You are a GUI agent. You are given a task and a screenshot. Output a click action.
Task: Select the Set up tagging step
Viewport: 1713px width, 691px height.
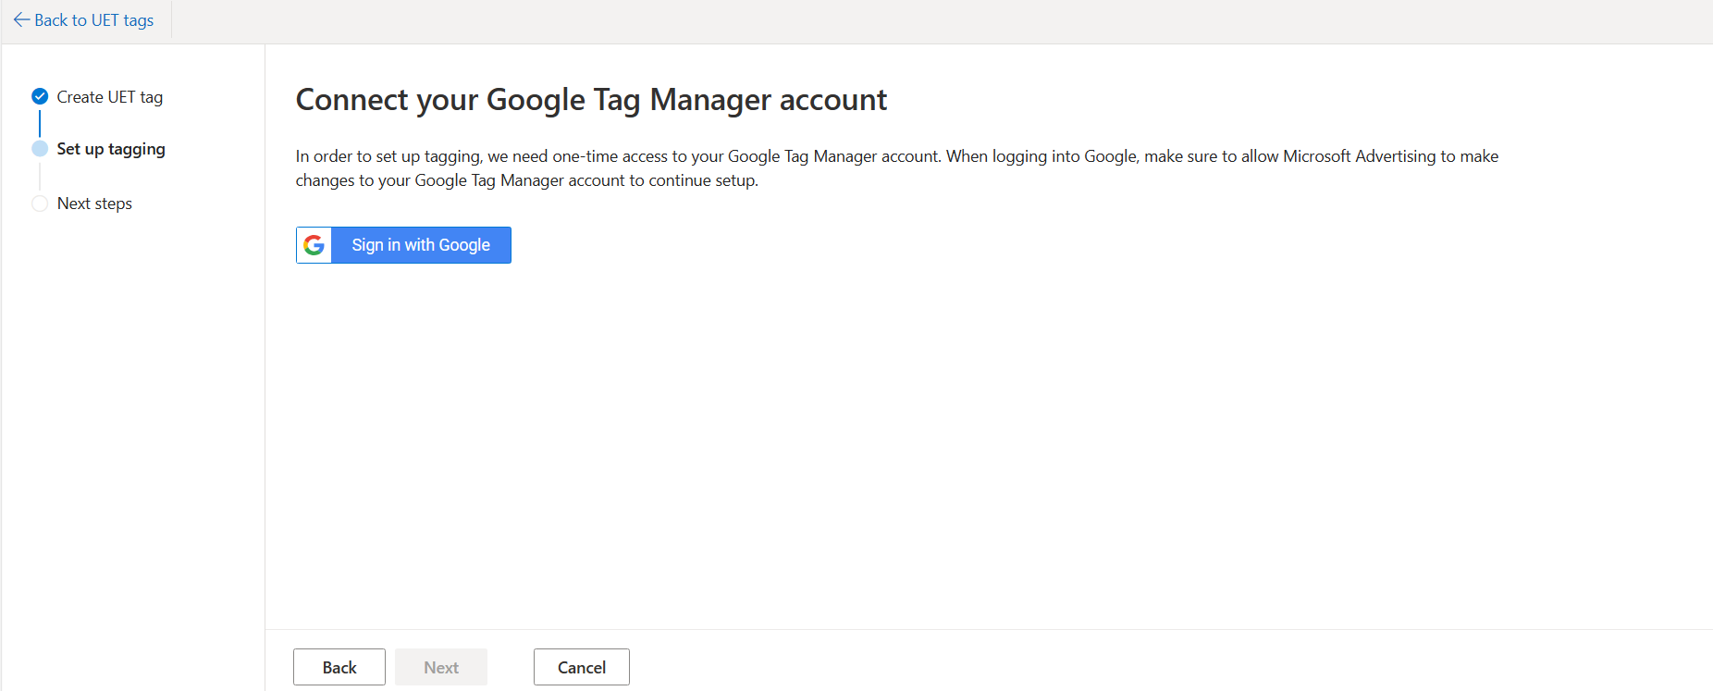(111, 149)
